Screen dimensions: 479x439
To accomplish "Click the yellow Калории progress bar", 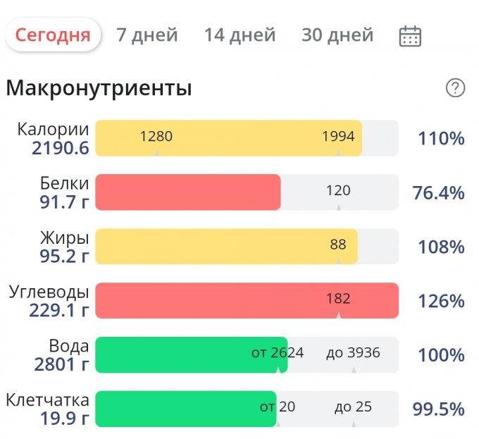I will tap(228, 138).
